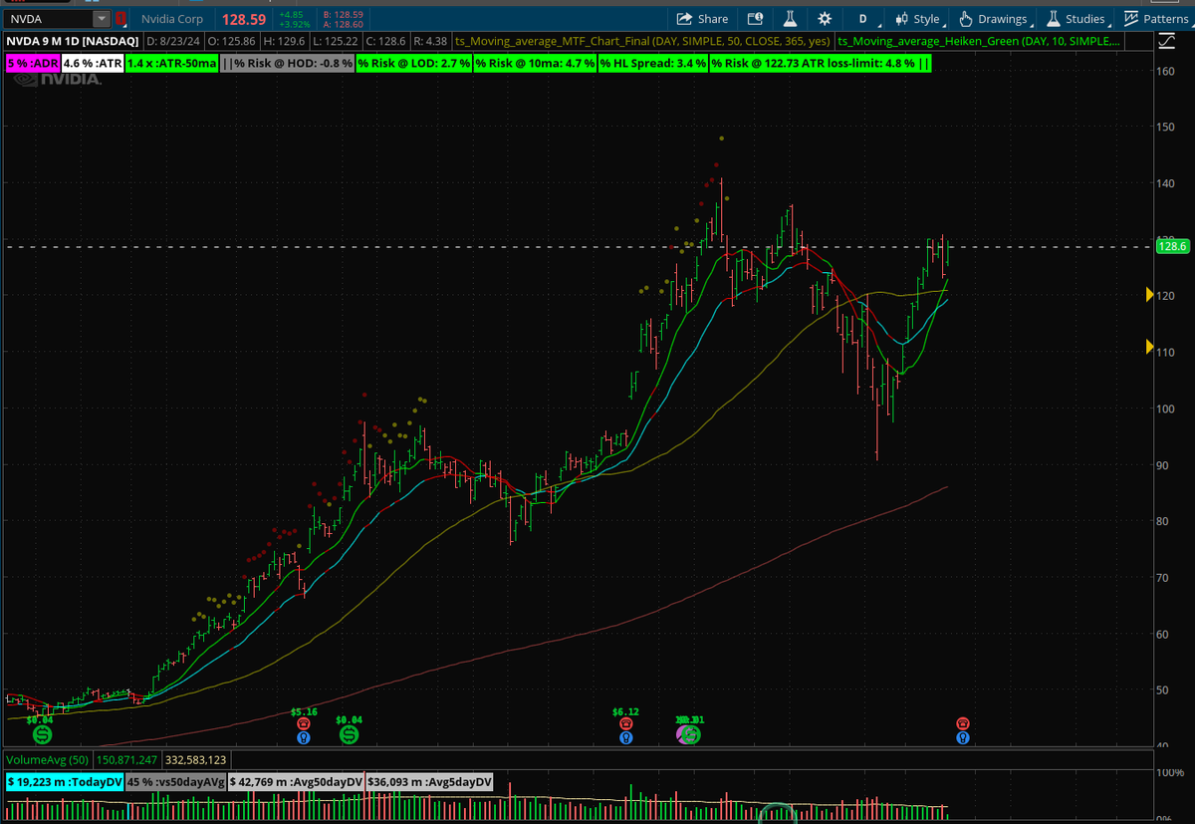Open the Style menu

917,19
